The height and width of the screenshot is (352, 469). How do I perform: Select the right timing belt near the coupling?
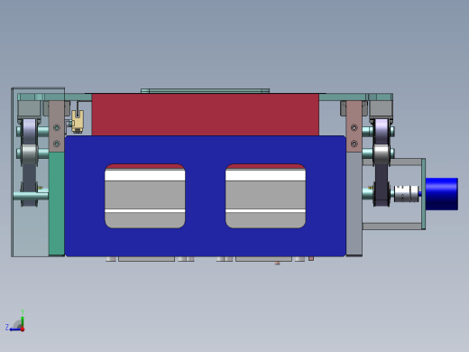coord(382,162)
